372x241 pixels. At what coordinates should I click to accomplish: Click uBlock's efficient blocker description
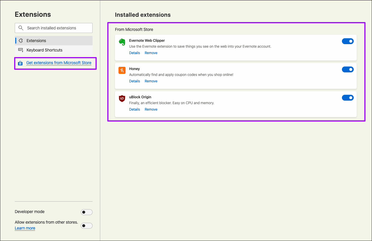click(x=172, y=103)
